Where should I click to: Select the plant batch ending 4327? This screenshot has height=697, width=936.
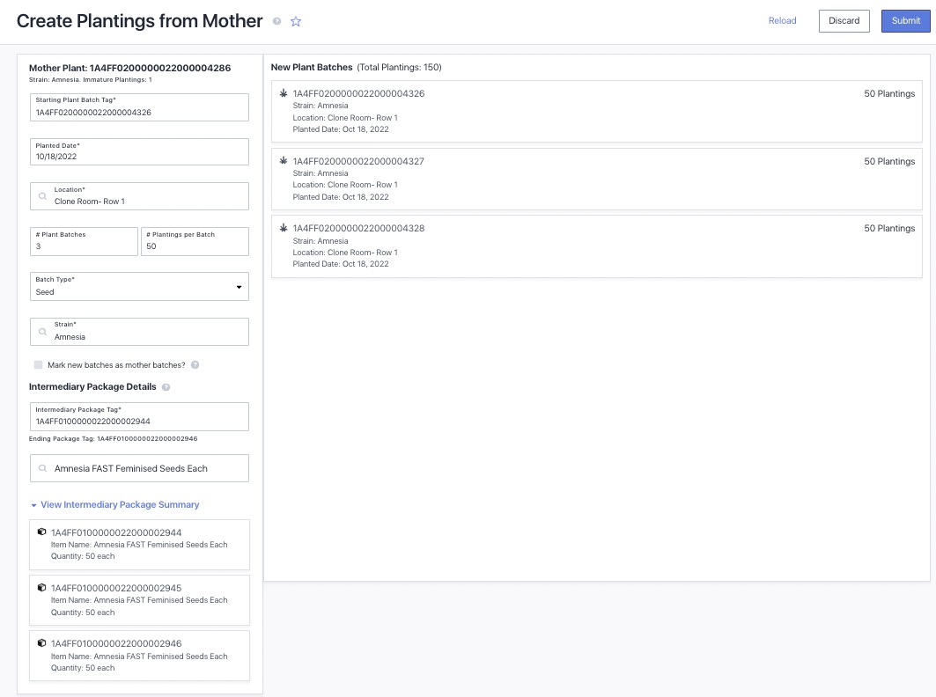[596, 179]
